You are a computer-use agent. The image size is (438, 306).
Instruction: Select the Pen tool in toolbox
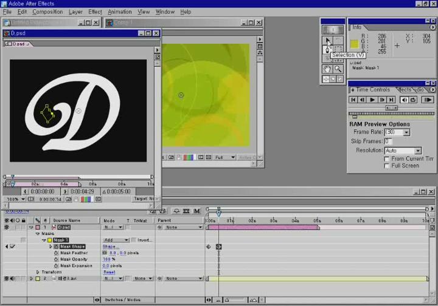[x=327, y=50]
